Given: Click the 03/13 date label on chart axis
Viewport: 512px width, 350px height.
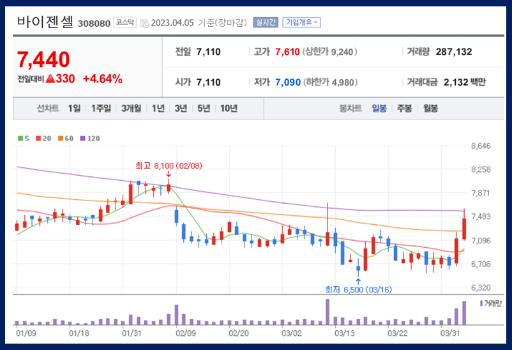Looking at the screenshot, I should click(x=344, y=333).
